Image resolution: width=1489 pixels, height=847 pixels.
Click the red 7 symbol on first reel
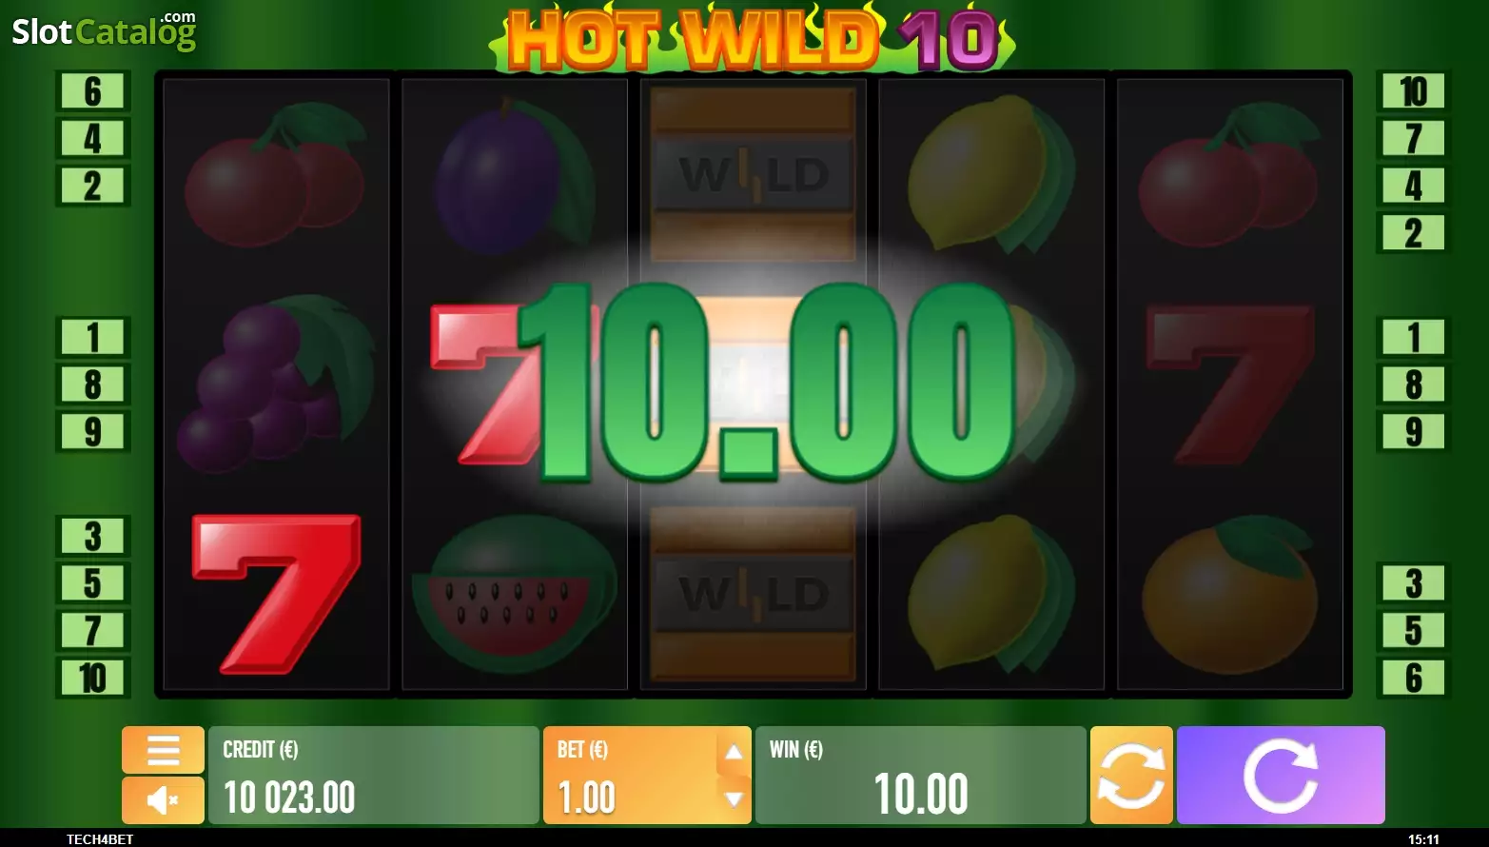276,594
